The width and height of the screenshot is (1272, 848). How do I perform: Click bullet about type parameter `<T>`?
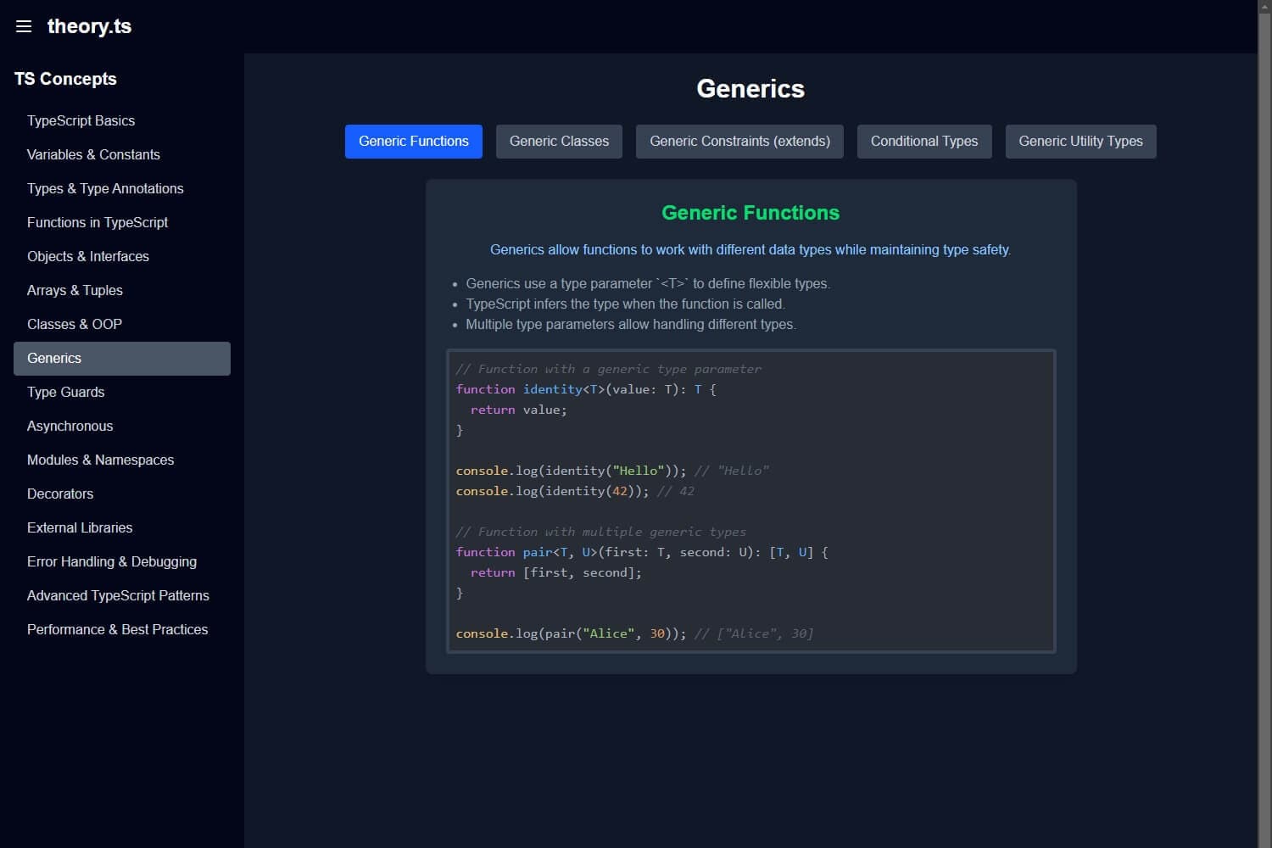pos(648,284)
